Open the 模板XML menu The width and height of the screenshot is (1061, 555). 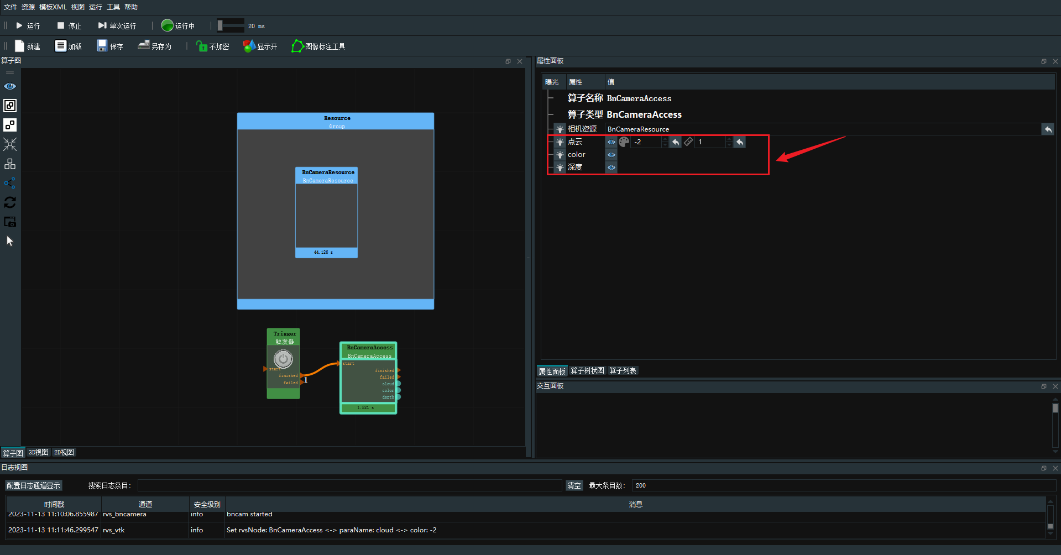tap(53, 7)
